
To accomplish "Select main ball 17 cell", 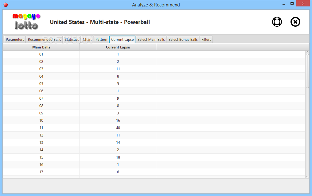I will point(41,172).
